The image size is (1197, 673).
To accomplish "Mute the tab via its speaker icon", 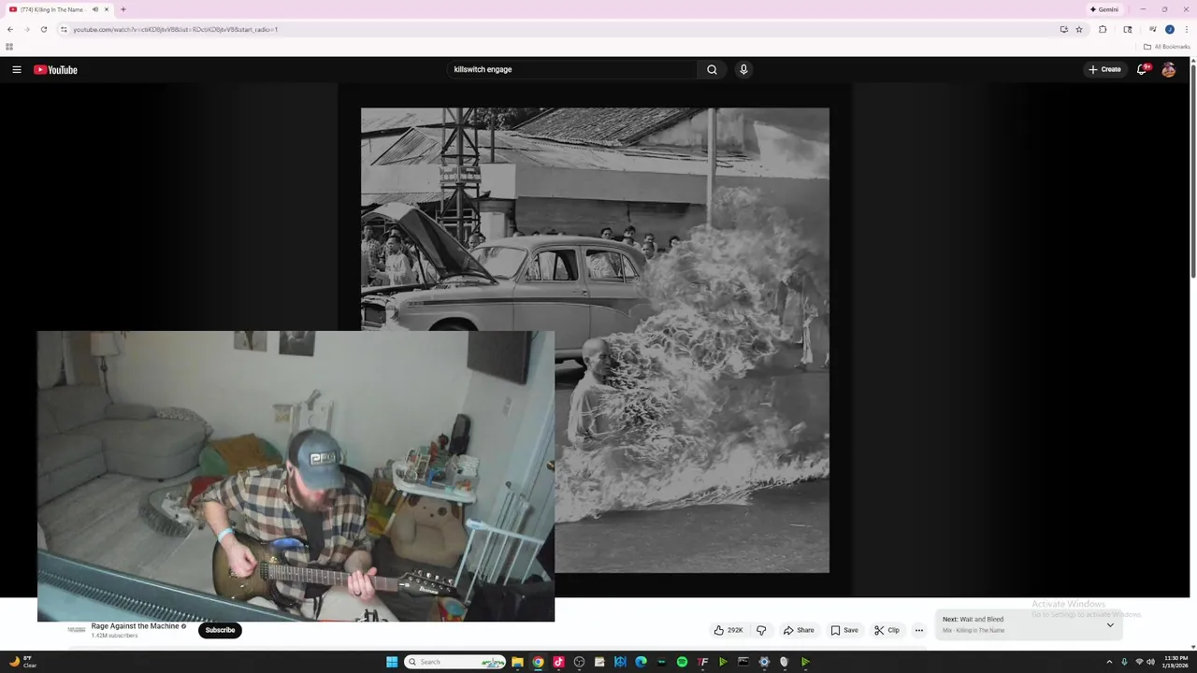I will coord(94,9).
